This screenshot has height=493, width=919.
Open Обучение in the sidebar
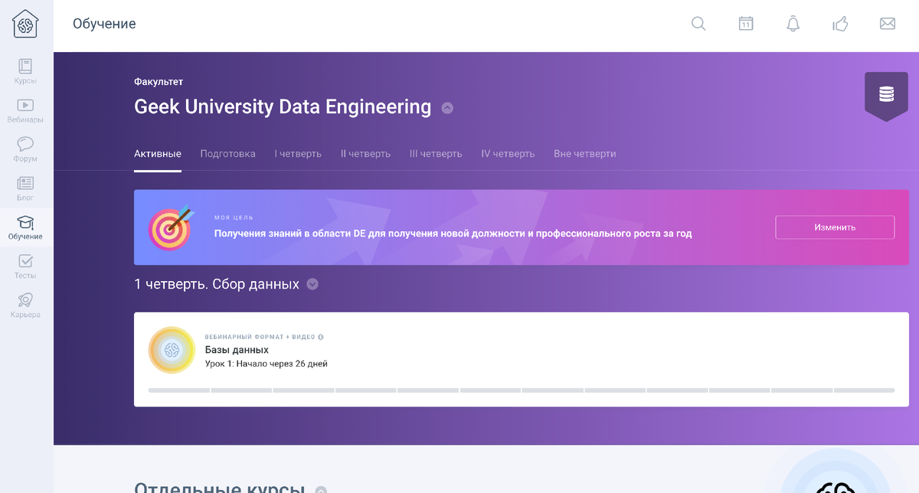[25, 228]
